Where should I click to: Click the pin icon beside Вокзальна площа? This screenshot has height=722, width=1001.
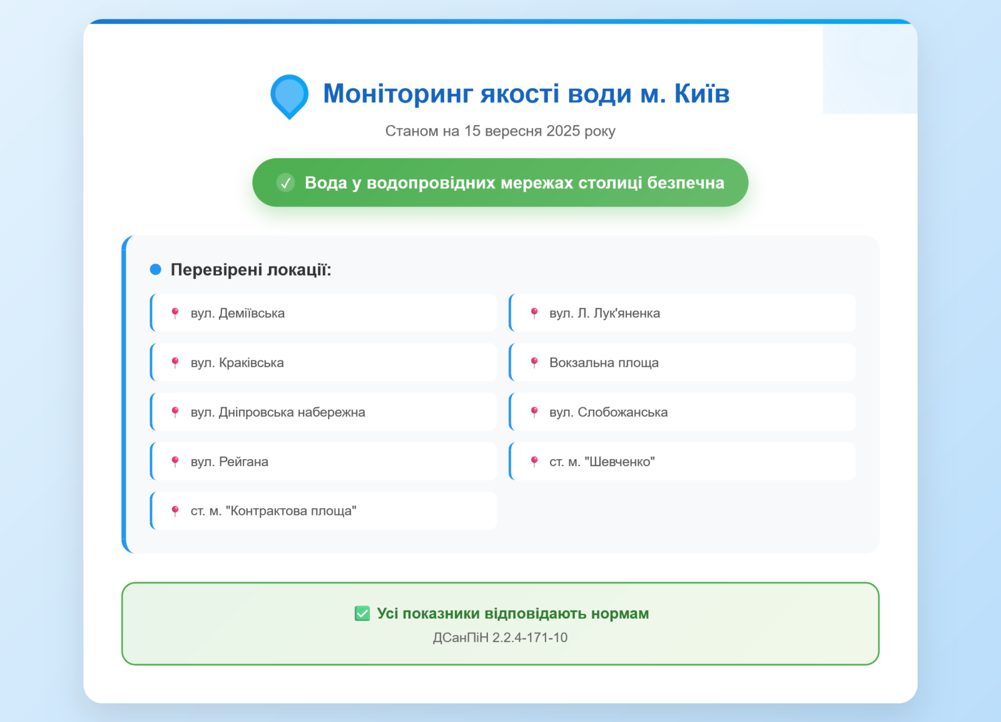[x=534, y=362]
